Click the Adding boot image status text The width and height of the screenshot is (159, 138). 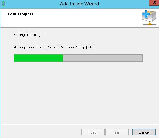pyautogui.click(x=29, y=35)
